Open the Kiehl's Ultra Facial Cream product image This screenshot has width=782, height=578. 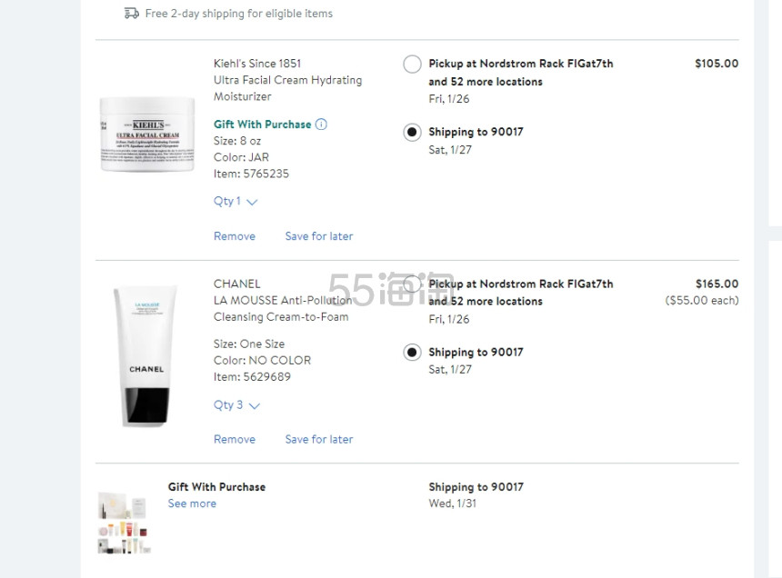click(x=146, y=134)
